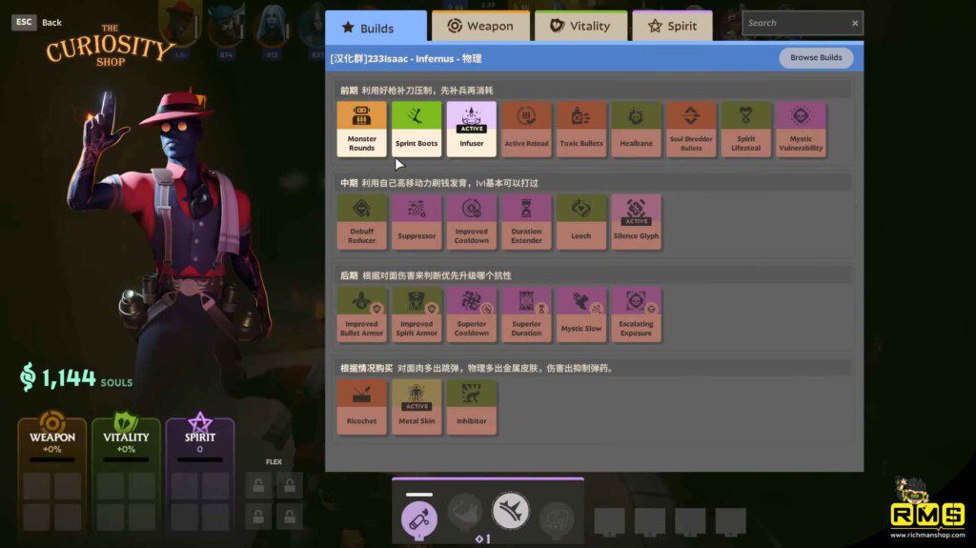Select the Improved Bullet Armor item
976x548 pixels.
[x=361, y=314]
